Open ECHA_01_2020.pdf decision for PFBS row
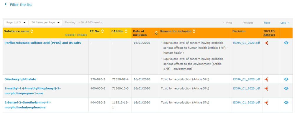The height and width of the screenshot is (114, 295). click(246, 43)
